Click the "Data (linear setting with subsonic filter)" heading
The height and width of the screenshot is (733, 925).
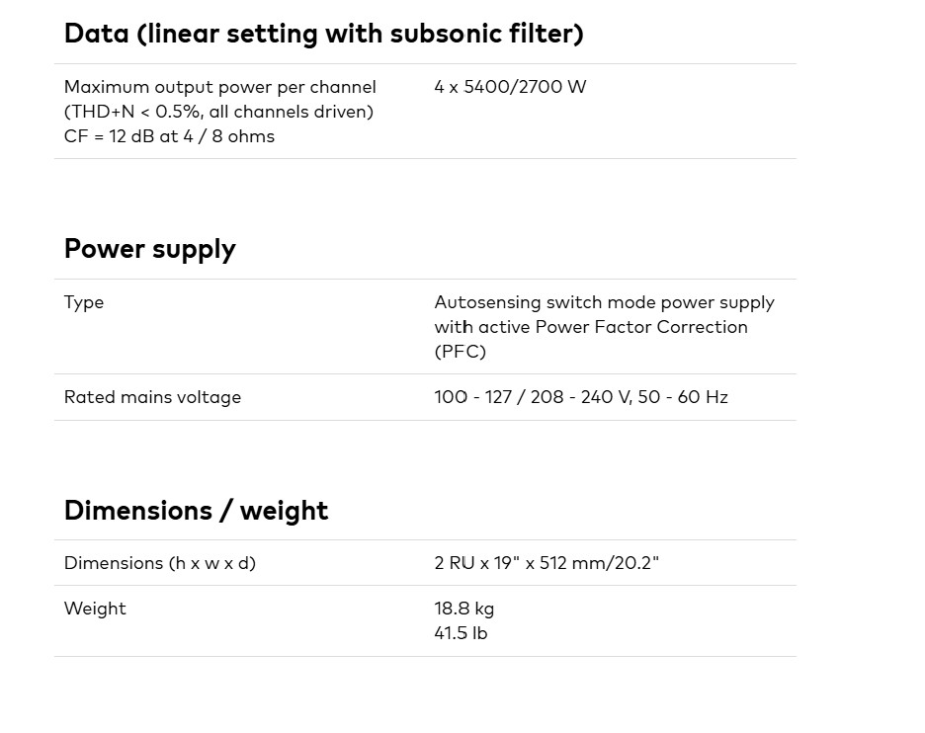(x=323, y=34)
